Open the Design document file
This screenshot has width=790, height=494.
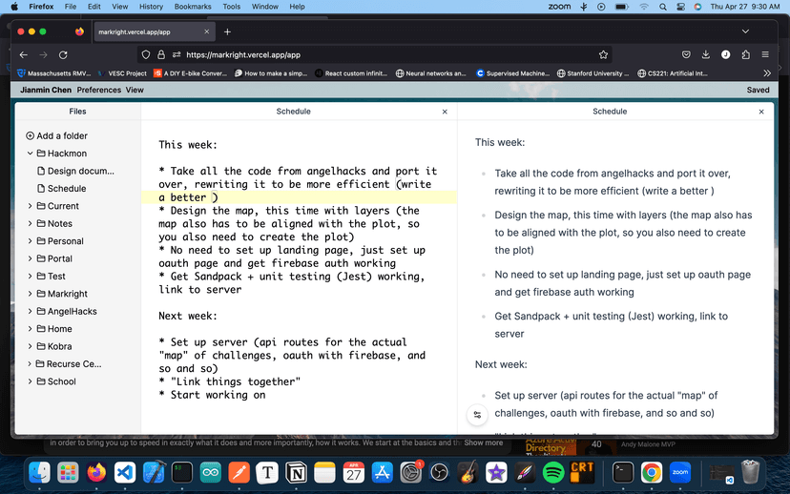(80, 171)
